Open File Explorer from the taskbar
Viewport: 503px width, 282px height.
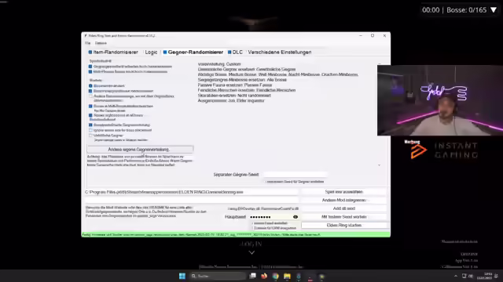[x=287, y=276]
